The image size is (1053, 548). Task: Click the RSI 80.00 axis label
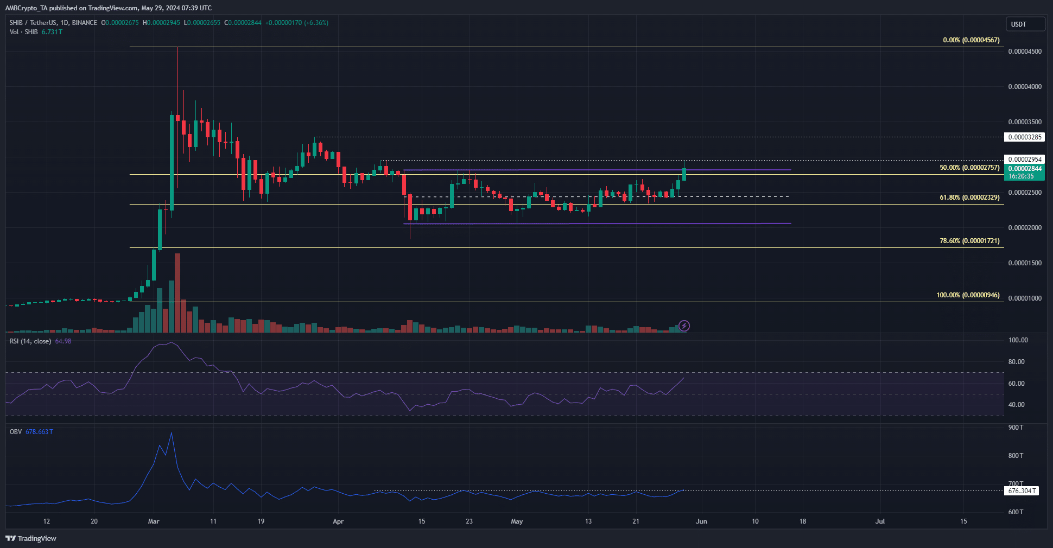[x=1016, y=362]
